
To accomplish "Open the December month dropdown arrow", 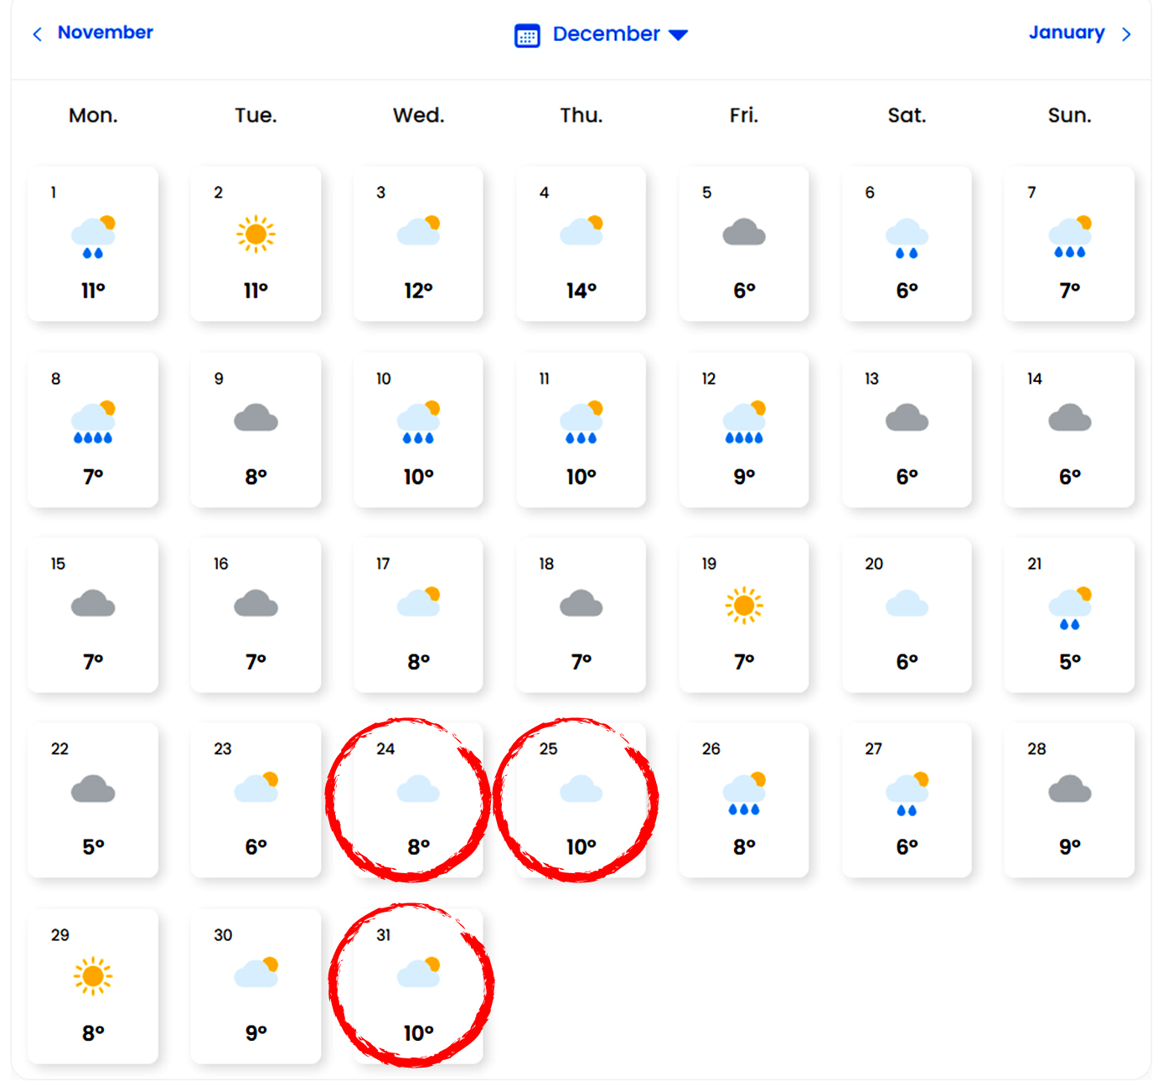I will (679, 35).
